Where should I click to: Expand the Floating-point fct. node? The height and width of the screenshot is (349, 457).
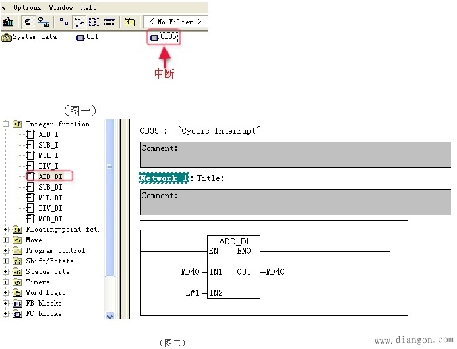[6, 230]
